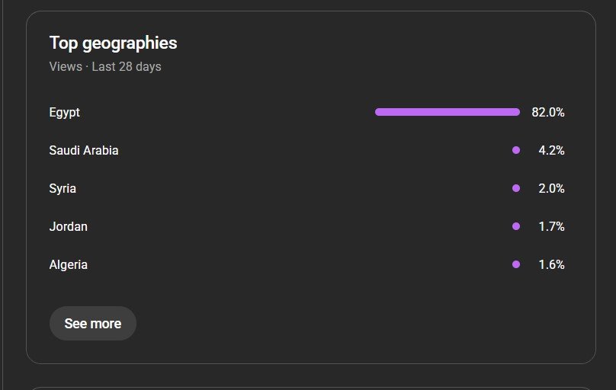The image size is (616, 390).
Task: Click the 1.6% value for Algeria
Action: 551,264
